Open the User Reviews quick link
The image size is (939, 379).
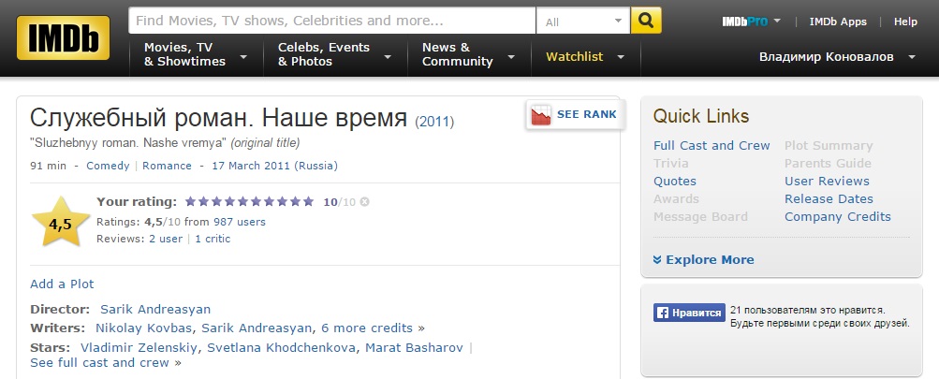point(827,182)
